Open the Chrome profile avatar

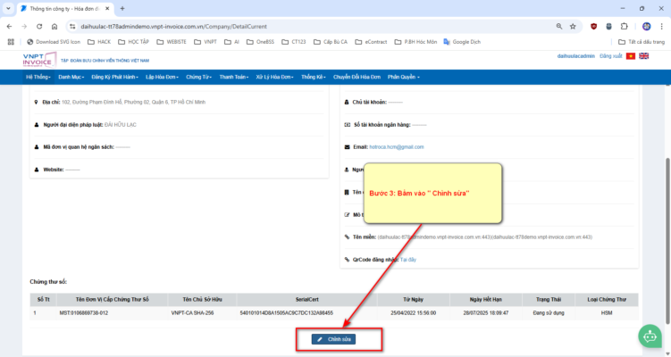[647, 27]
